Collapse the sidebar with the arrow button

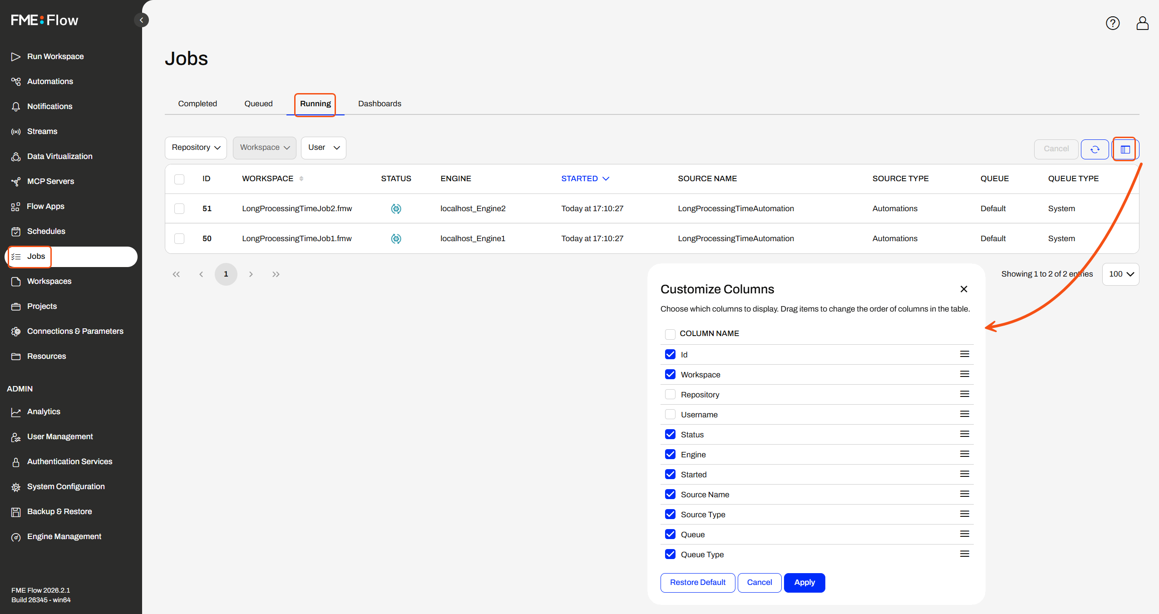coord(141,20)
